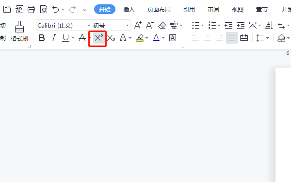Apply distributed alignment
Screen dimensions: 291x182
pos(244,38)
